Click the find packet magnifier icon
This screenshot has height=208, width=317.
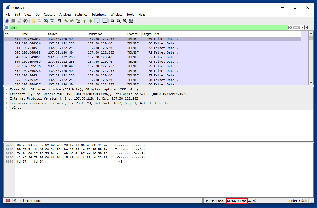coord(59,21)
